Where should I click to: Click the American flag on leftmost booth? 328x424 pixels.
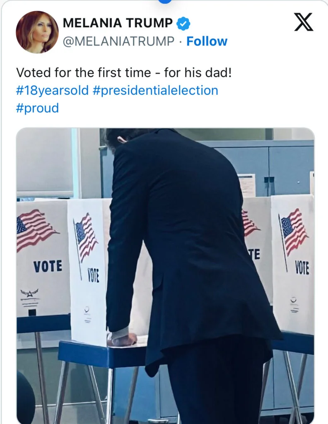tap(36, 230)
